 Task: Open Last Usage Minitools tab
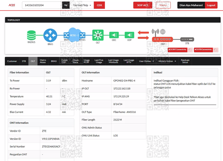coord(113,61)
